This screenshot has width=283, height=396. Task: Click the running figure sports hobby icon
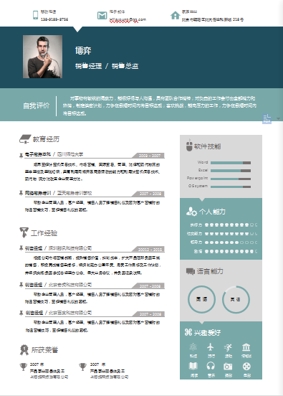[229, 347]
